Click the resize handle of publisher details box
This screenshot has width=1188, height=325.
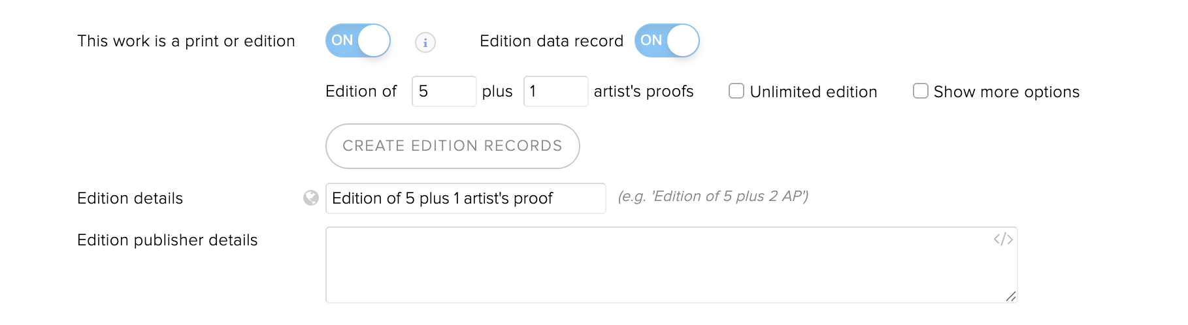[1011, 296]
